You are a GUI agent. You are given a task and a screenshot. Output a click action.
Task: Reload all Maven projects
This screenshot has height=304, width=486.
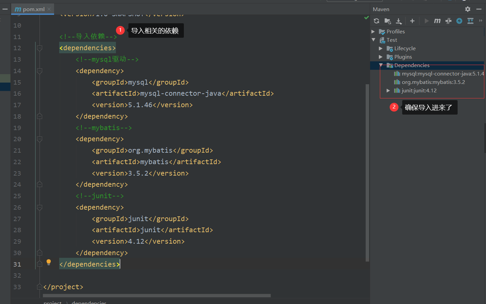(376, 21)
